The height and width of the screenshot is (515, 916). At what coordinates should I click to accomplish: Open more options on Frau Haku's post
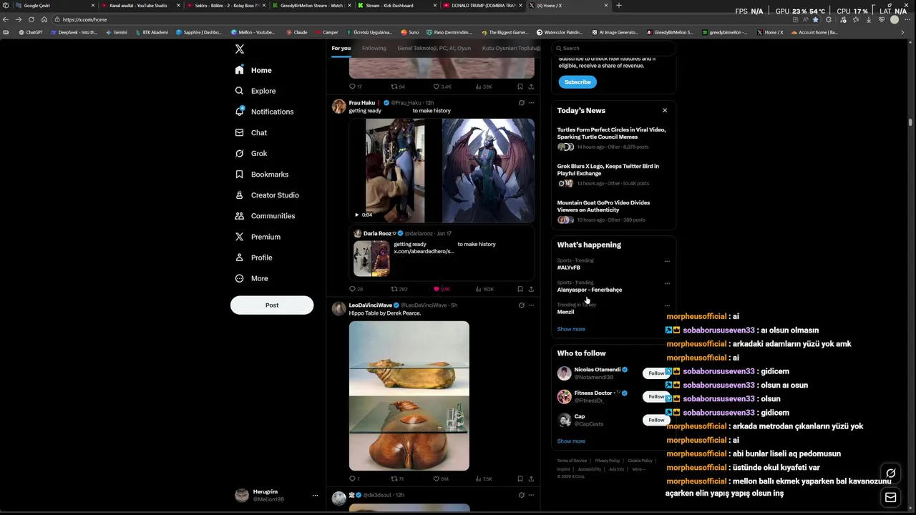[531, 103]
